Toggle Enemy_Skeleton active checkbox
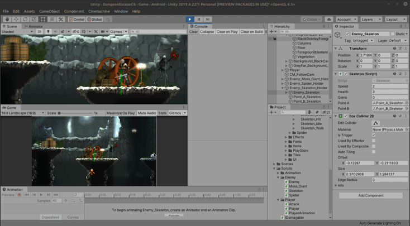 (347, 34)
